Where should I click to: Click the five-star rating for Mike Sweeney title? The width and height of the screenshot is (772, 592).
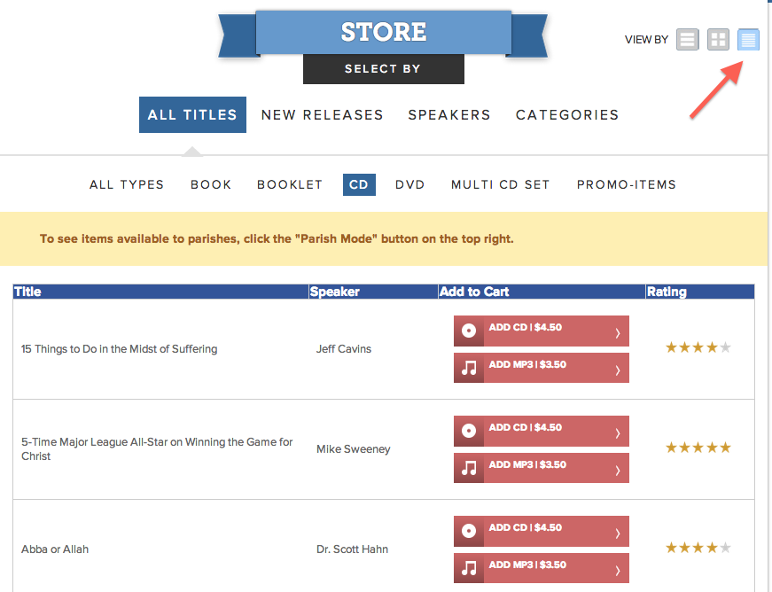698,448
